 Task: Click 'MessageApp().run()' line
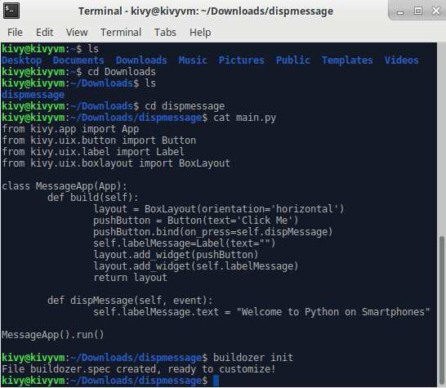(53, 335)
